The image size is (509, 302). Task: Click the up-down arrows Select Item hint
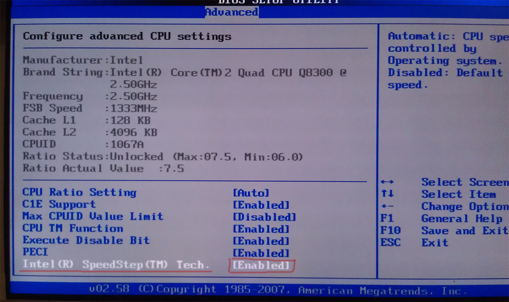438,194
